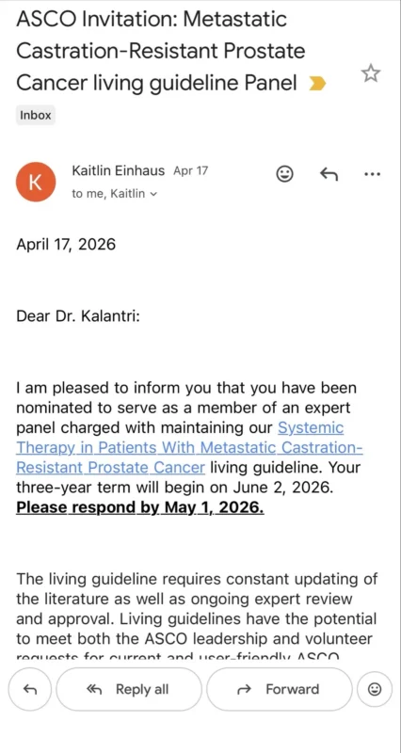Screen dimensions: 401x753
Task: Open the Inbox label chip
Action: (x=36, y=115)
